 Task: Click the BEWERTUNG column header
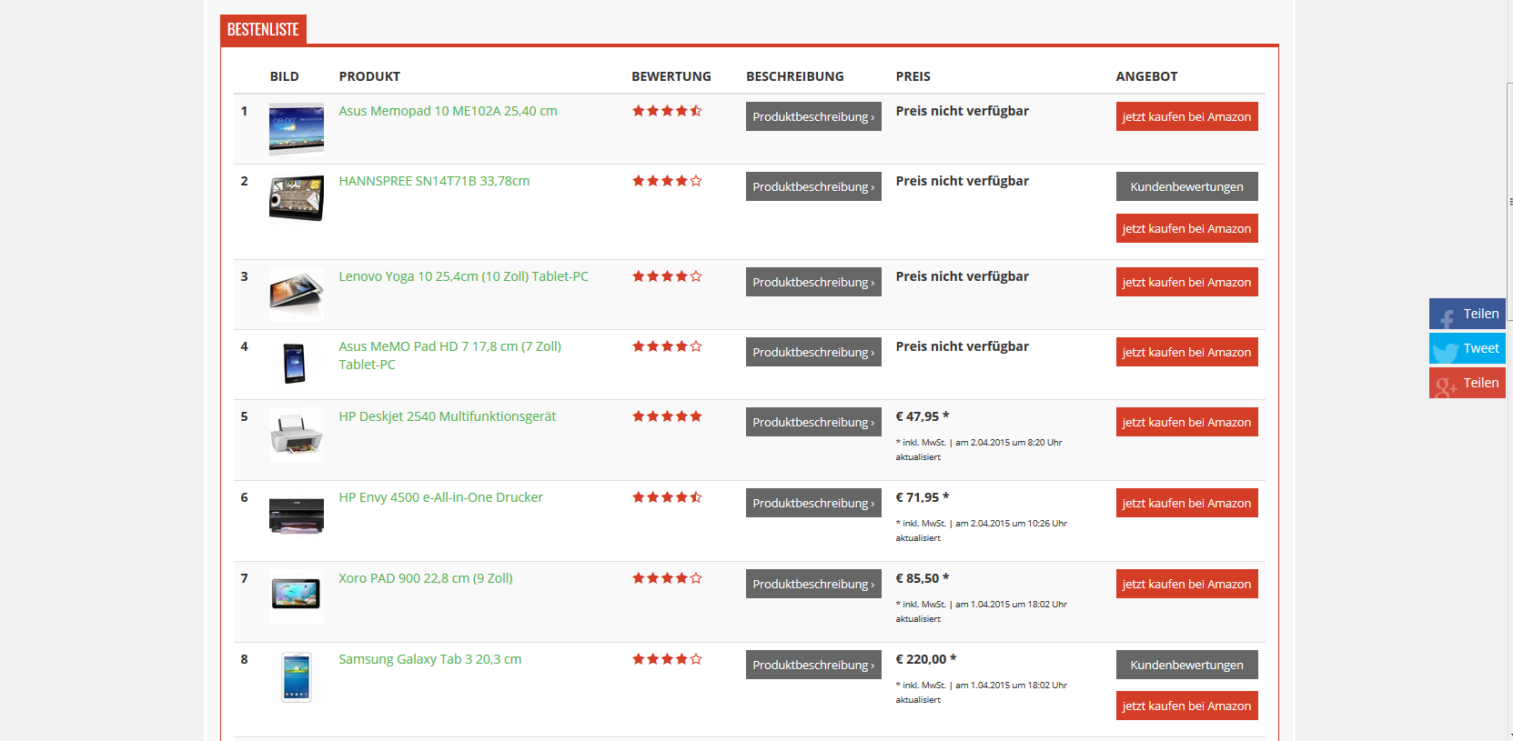pos(671,76)
